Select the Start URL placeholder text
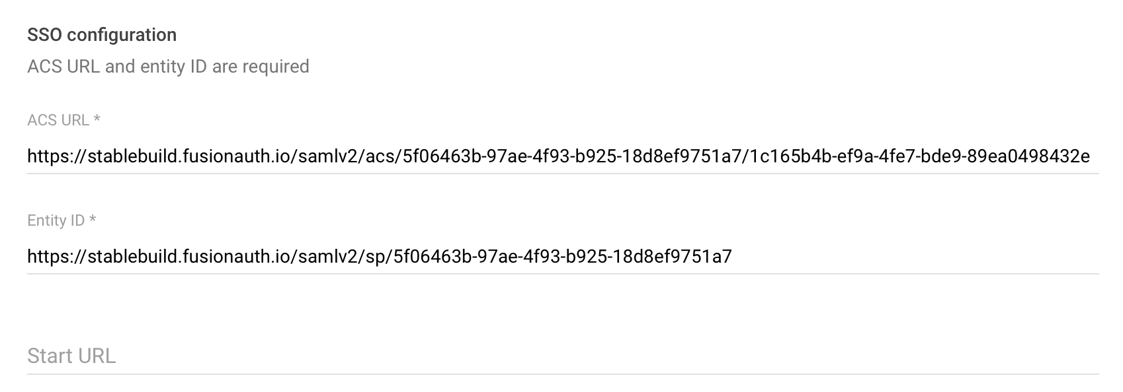The width and height of the screenshot is (1123, 392). pos(71,356)
